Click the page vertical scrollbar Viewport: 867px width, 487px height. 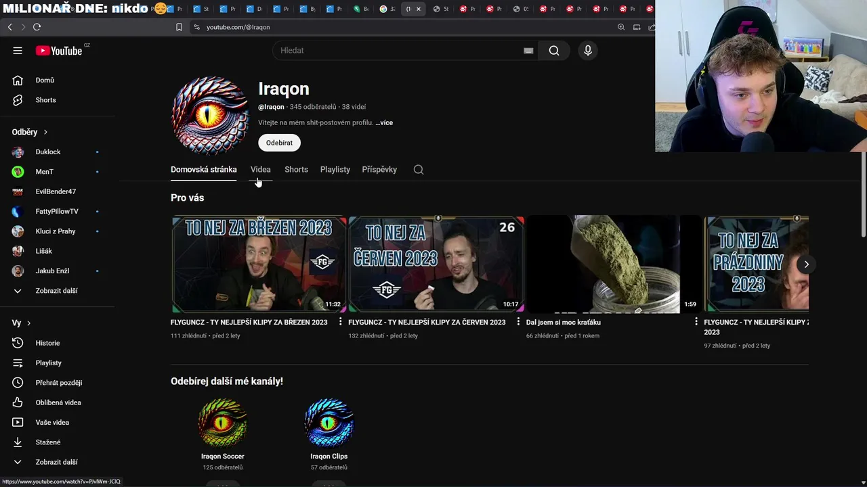863,195
